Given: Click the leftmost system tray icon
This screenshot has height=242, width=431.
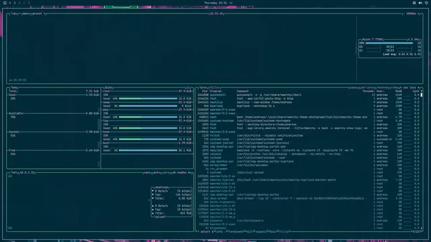Looking at the screenshot, I should [414, 3].
